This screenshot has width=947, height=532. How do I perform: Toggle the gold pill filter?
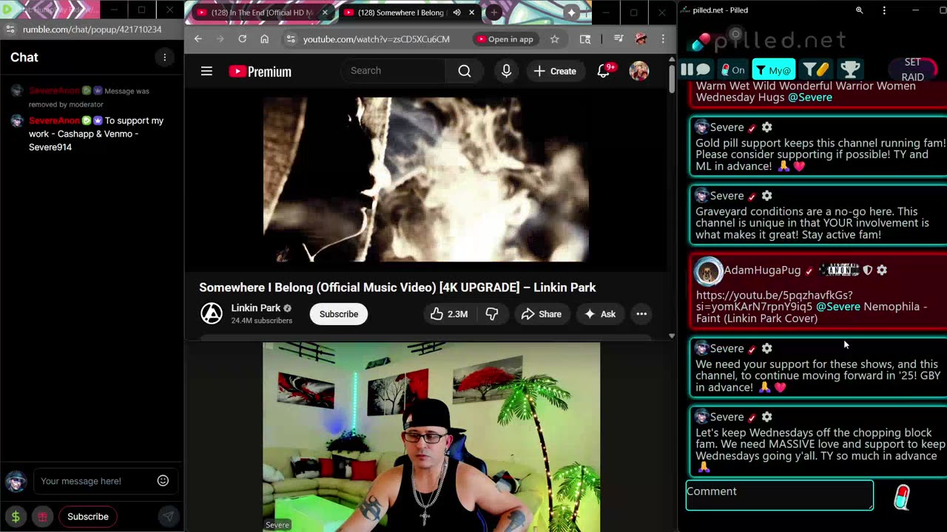click(815, 69)
